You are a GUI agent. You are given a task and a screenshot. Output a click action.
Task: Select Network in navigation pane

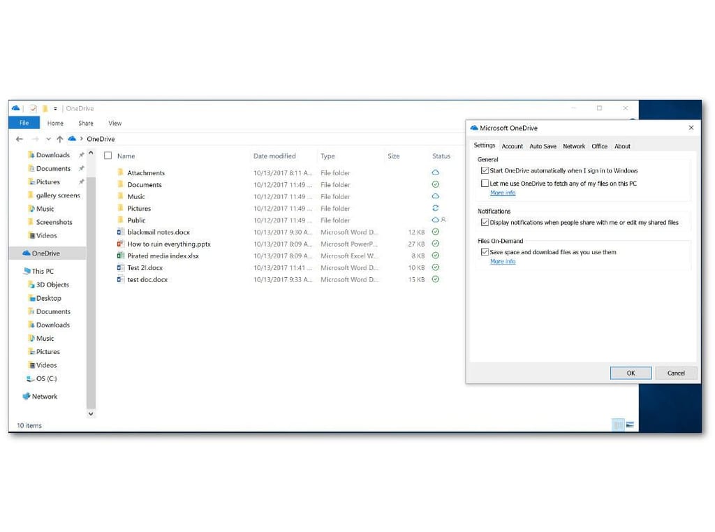pos(44,396)
